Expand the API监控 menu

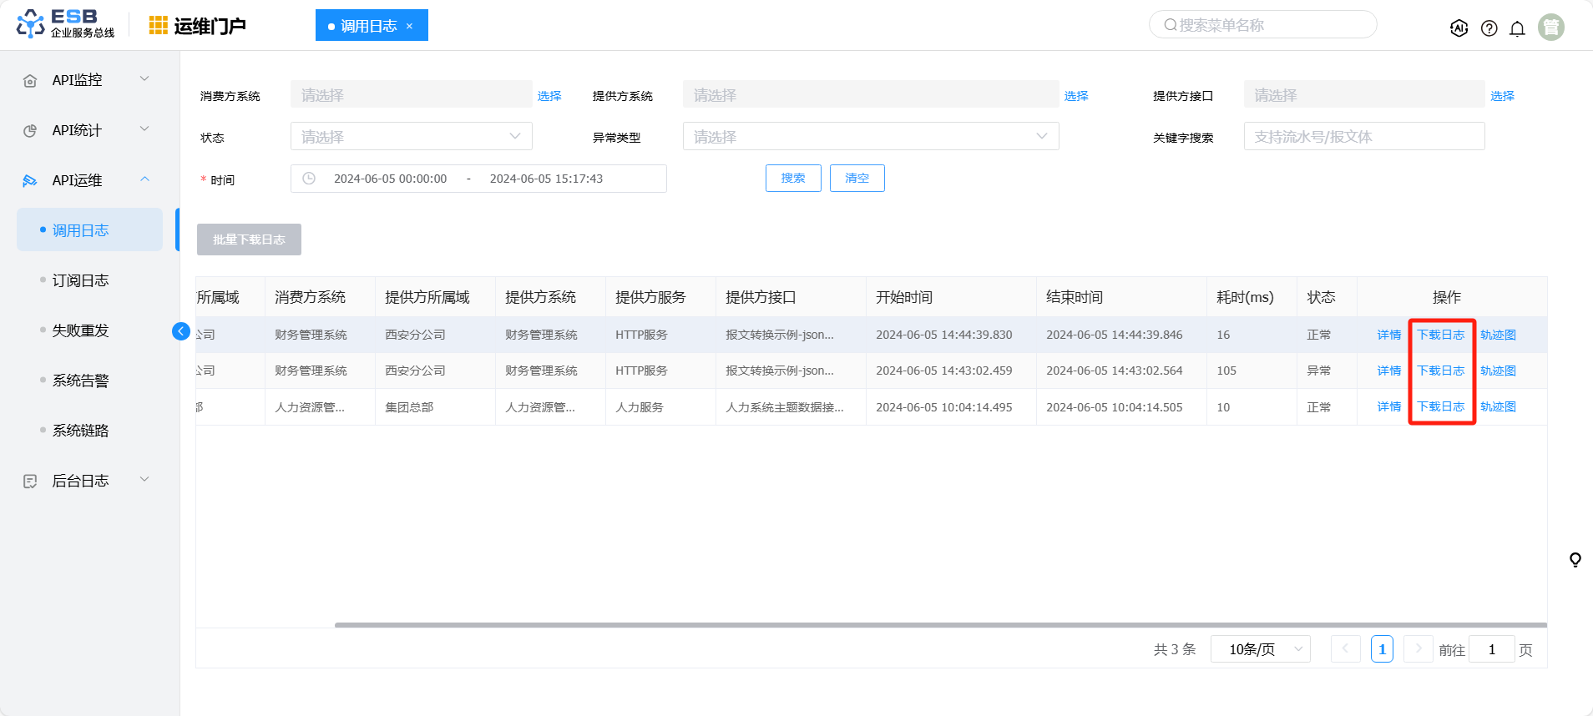(89, 80)
